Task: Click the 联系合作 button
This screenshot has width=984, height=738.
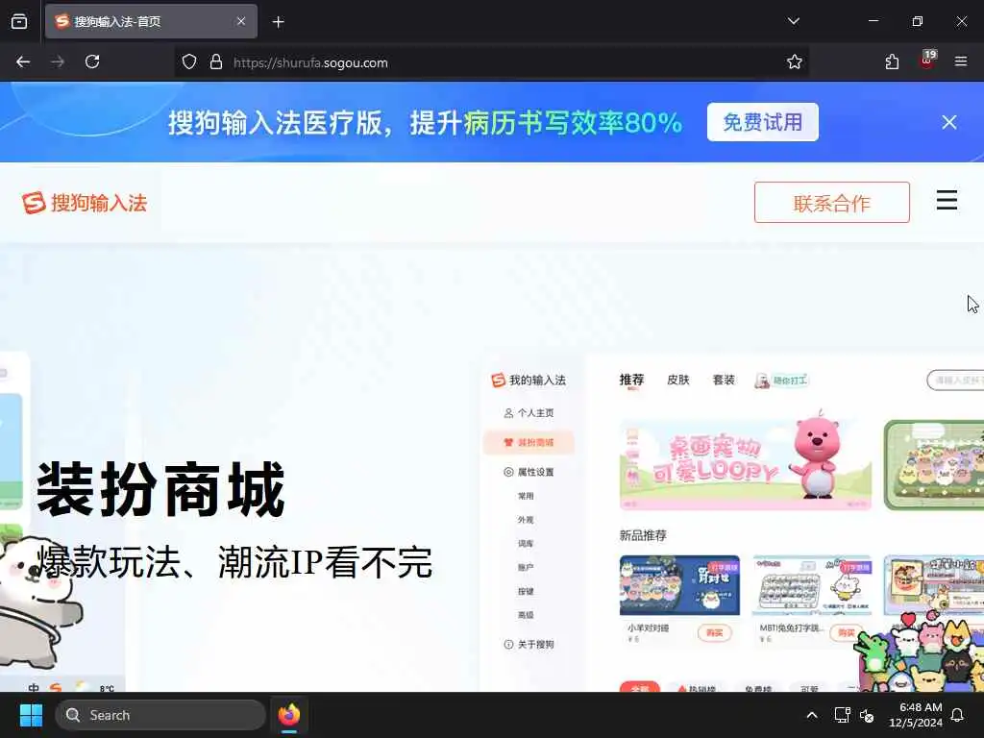Action: coord(831,203)
